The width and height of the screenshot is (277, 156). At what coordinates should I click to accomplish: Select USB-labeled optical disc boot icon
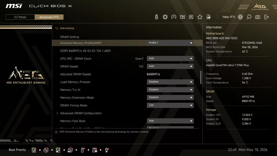(x=70, y=150)
